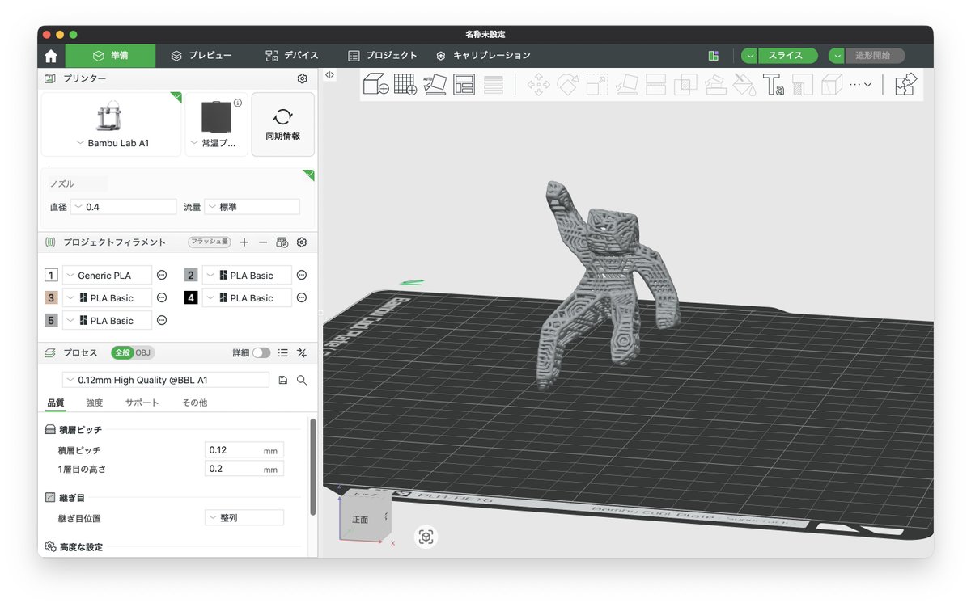This screenshot has height=607, width=971.
Task: Select the Mesh boolean tool icon
Action: tap(685, 85)
